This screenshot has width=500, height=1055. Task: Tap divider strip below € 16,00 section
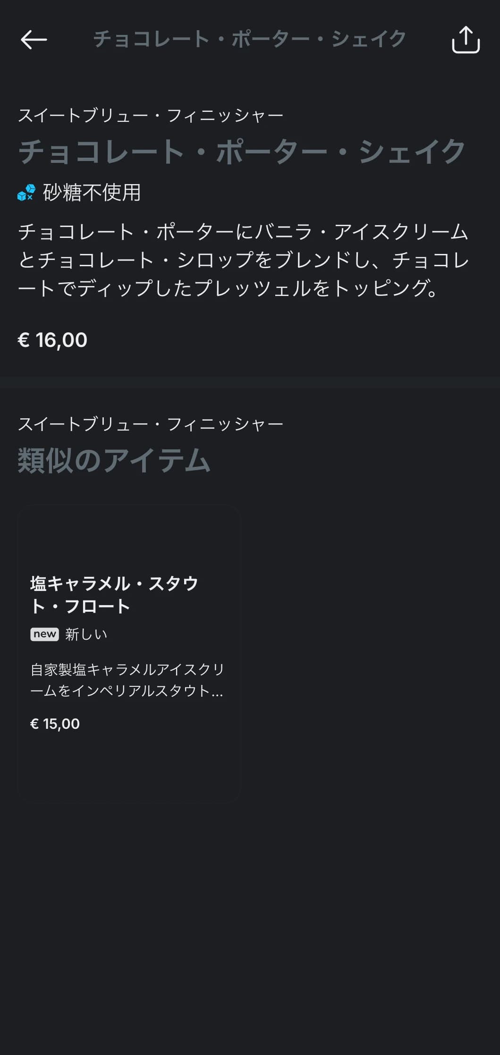250,382
